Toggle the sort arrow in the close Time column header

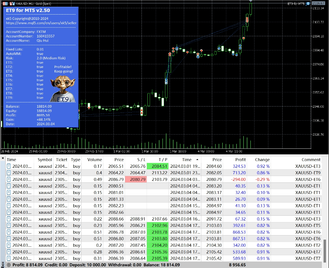[197, 160]
